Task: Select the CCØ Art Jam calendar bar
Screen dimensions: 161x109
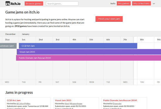Action: (78, 46)
